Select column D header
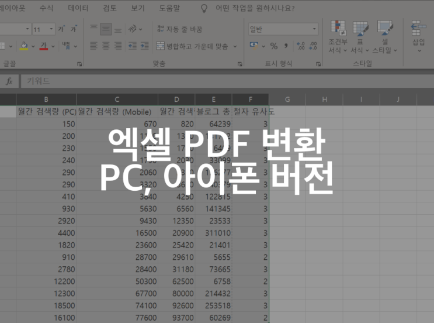434x323 pixels. pos(176,99)
